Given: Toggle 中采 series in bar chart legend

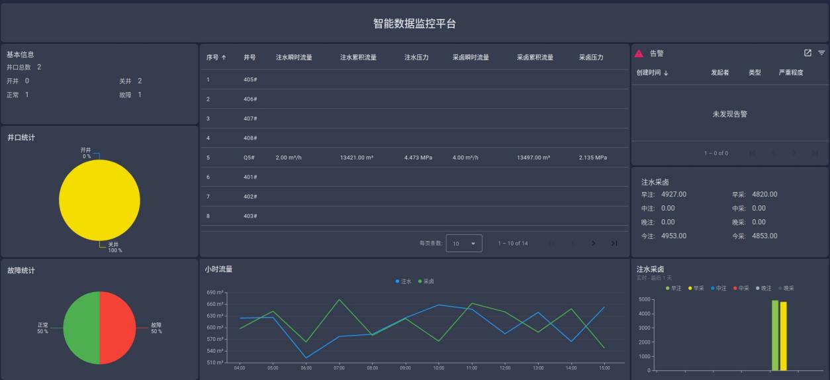Looking at the screenshot, I should pos(741,288).
